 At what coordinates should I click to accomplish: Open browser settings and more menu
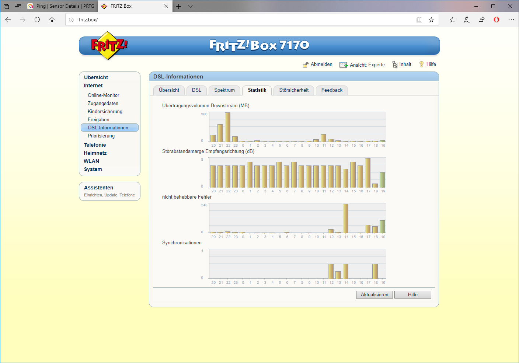511,20
